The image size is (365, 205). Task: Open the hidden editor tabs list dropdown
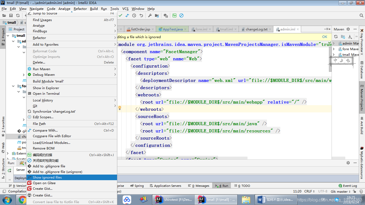[327, 29]
